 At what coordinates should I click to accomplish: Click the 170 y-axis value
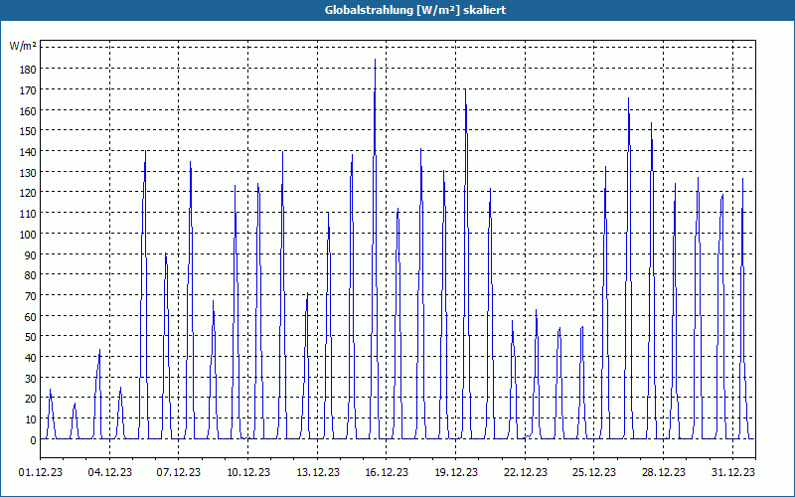point(28,89)
